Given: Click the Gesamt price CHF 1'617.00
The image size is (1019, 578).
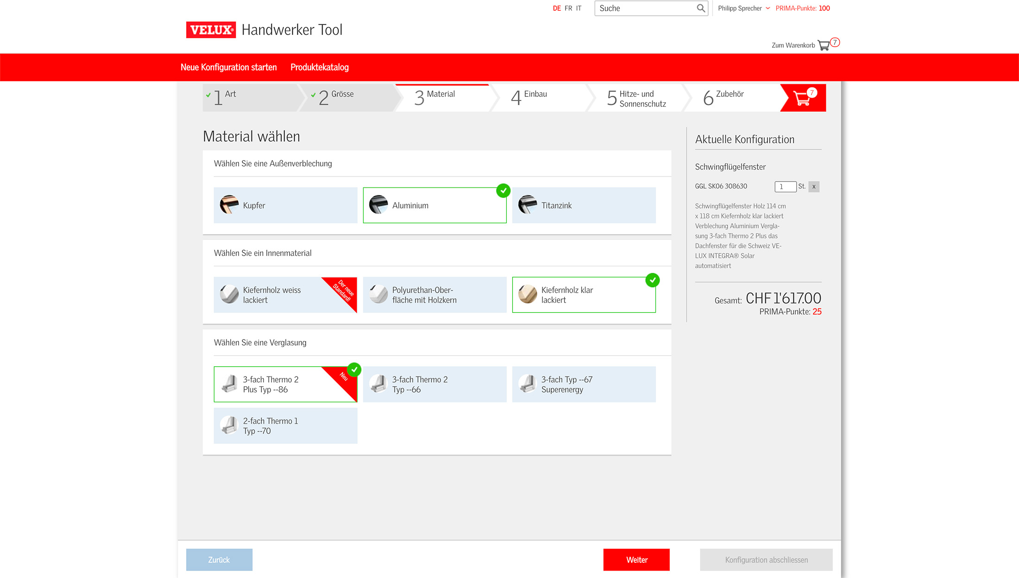Looking at the screenshot, I should [783, 298].
